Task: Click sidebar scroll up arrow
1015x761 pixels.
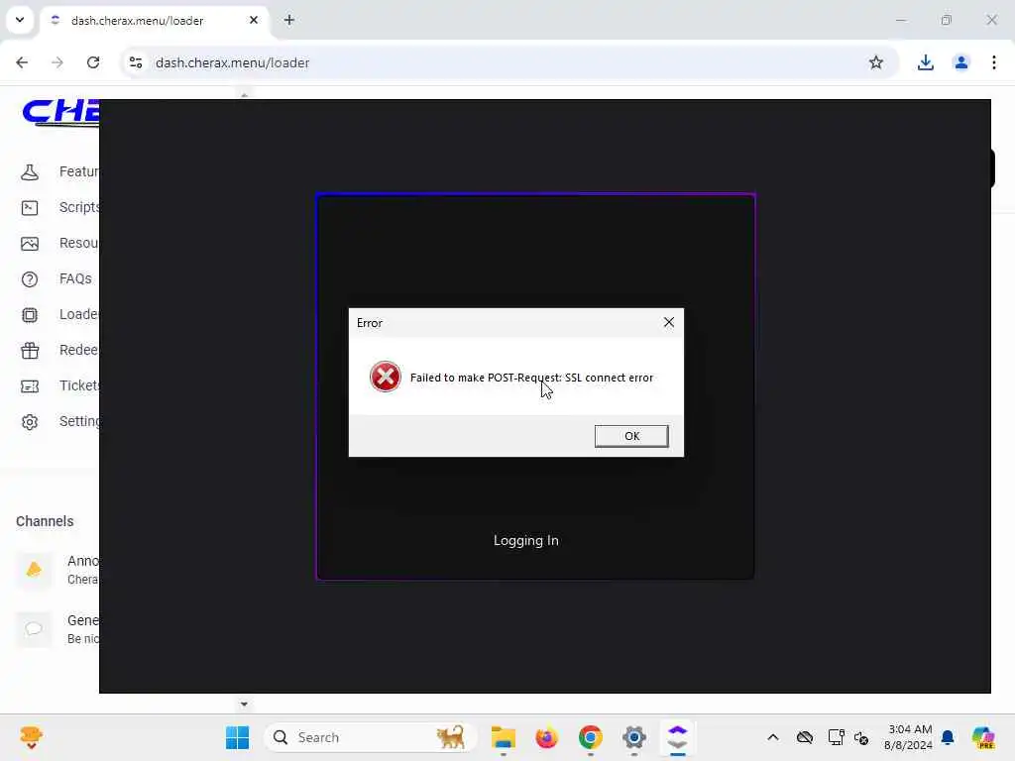Action: click(x=244, y=96)
